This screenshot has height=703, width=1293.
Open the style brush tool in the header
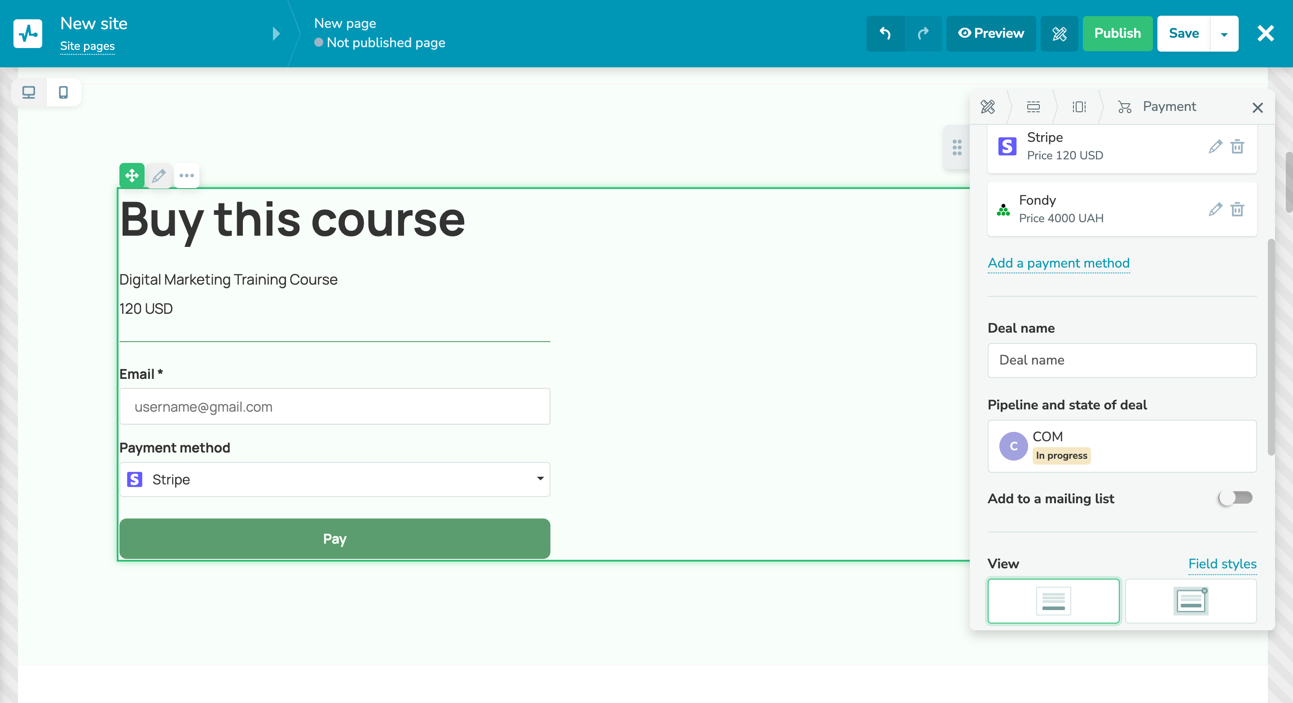(1059, 34)
